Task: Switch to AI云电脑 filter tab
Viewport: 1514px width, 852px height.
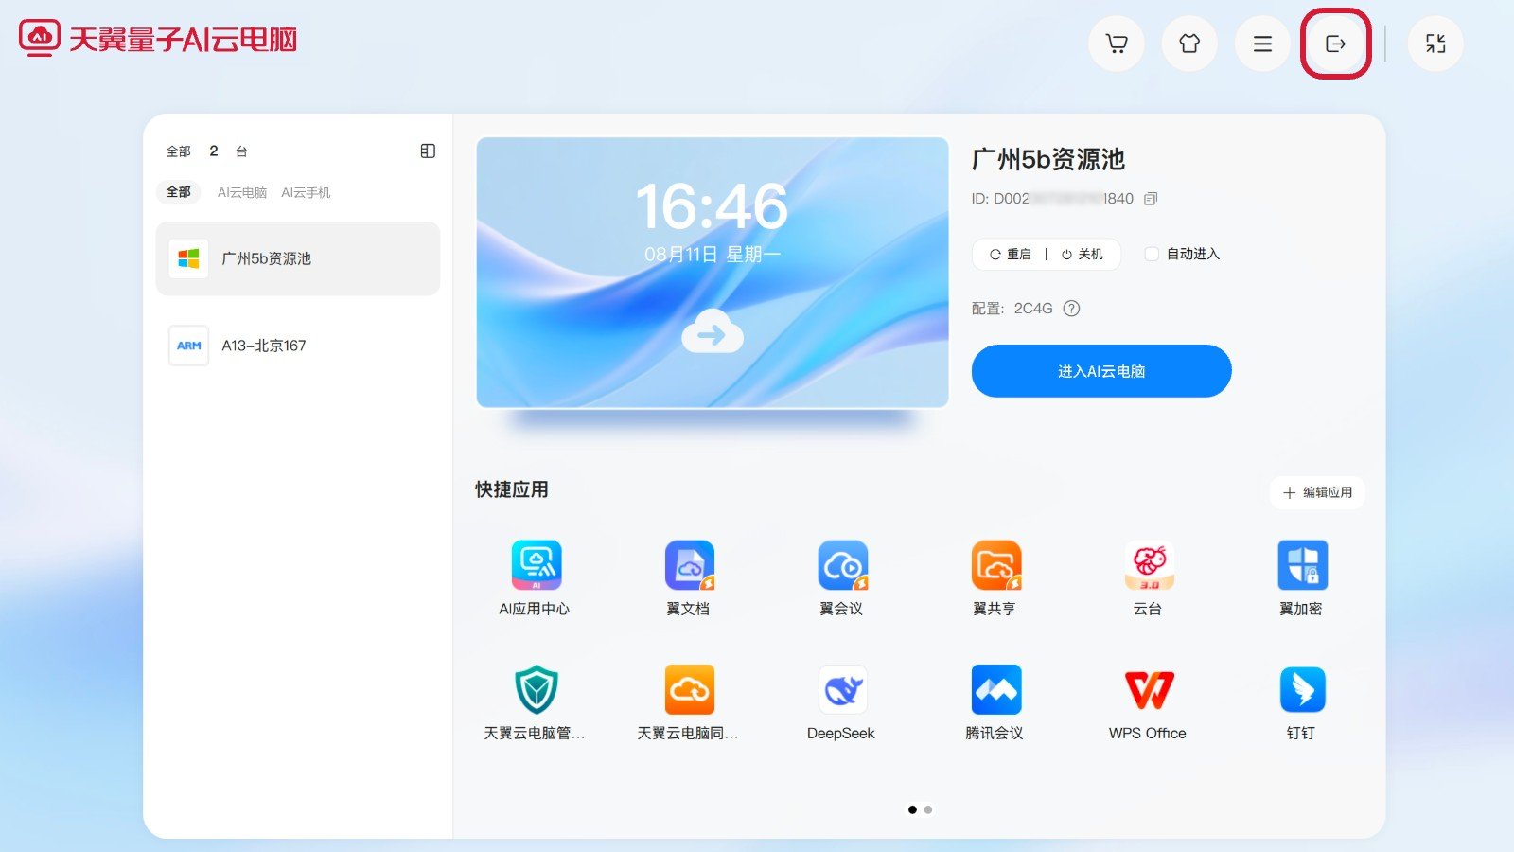Action: pyautogui.click(x=242, y=192)
